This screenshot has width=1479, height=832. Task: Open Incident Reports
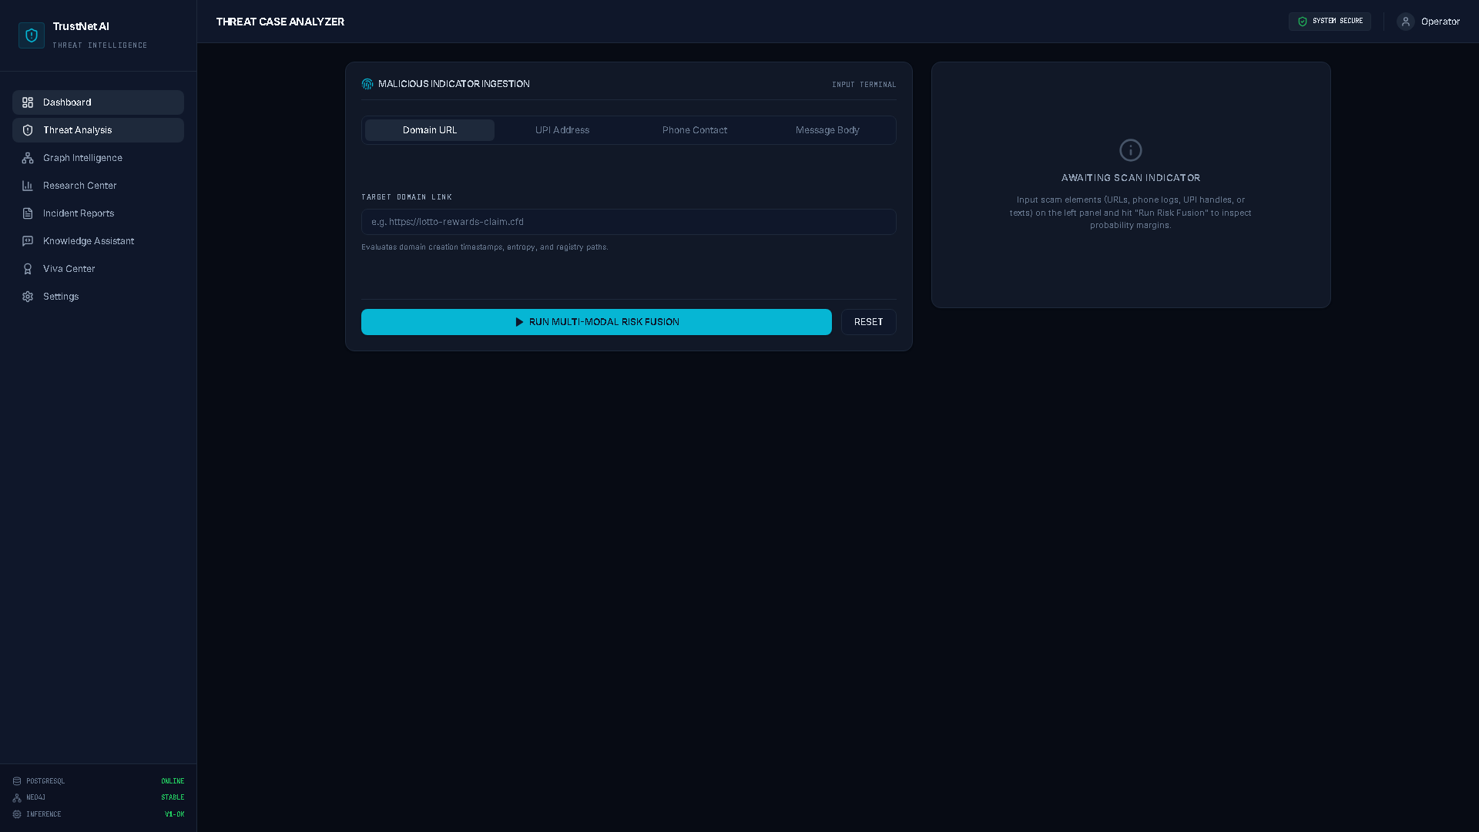click(x=98, y=213)
